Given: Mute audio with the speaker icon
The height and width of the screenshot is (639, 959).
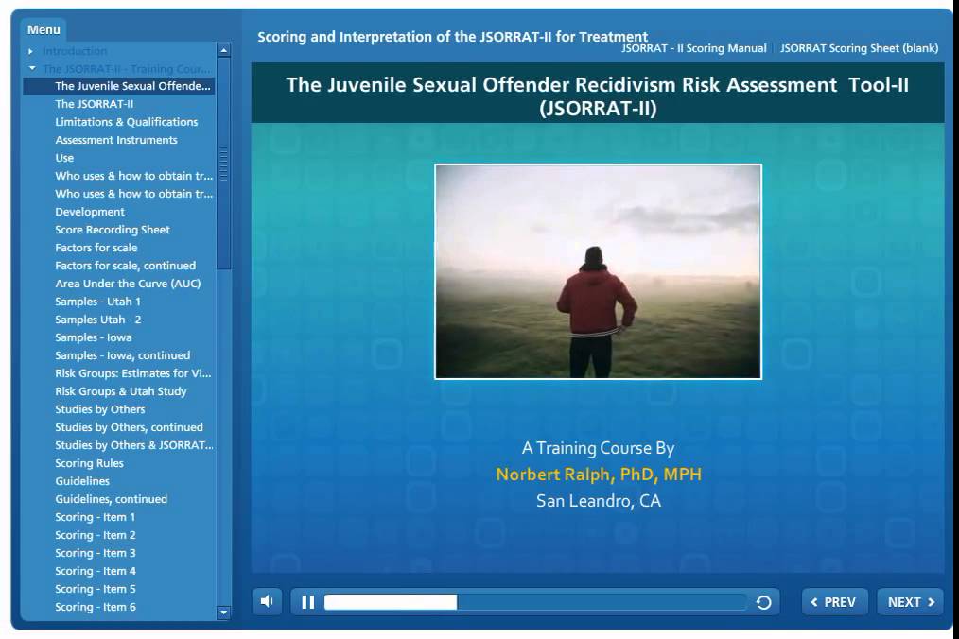Looking at the screenshot, I should pos(267,602).
